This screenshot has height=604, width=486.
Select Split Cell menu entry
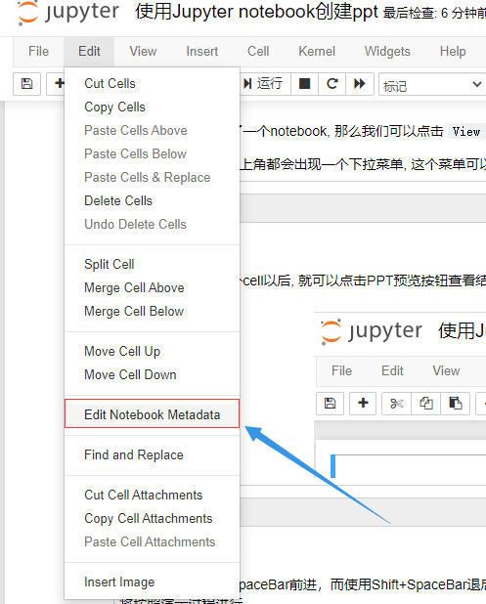pos(153,264)
